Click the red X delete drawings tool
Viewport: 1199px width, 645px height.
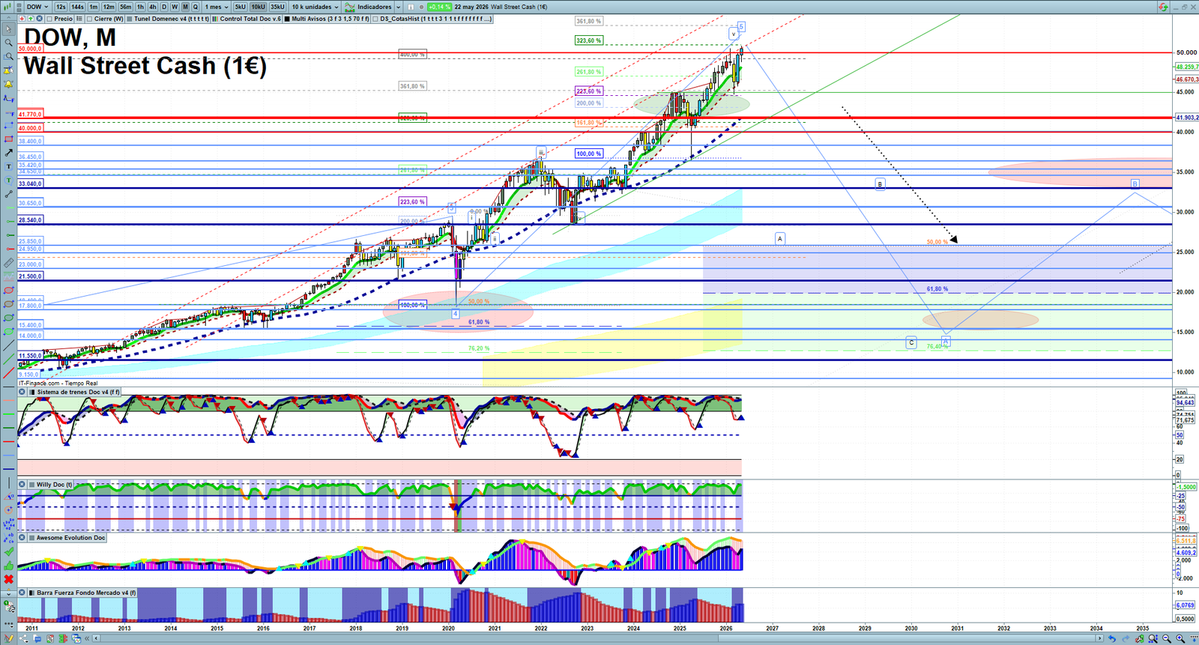coord(8,579)
